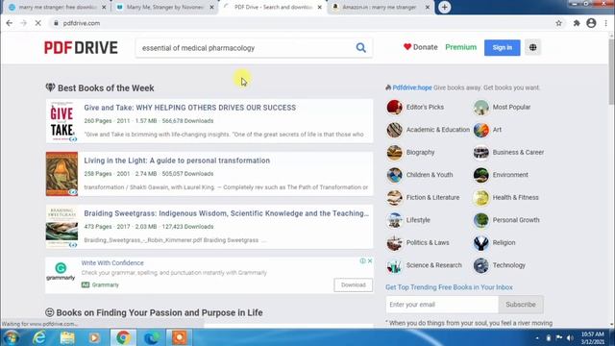Open Write With Confidence ad link
The width and height of the screenshot is (615, 346).
tap(112, 262)
